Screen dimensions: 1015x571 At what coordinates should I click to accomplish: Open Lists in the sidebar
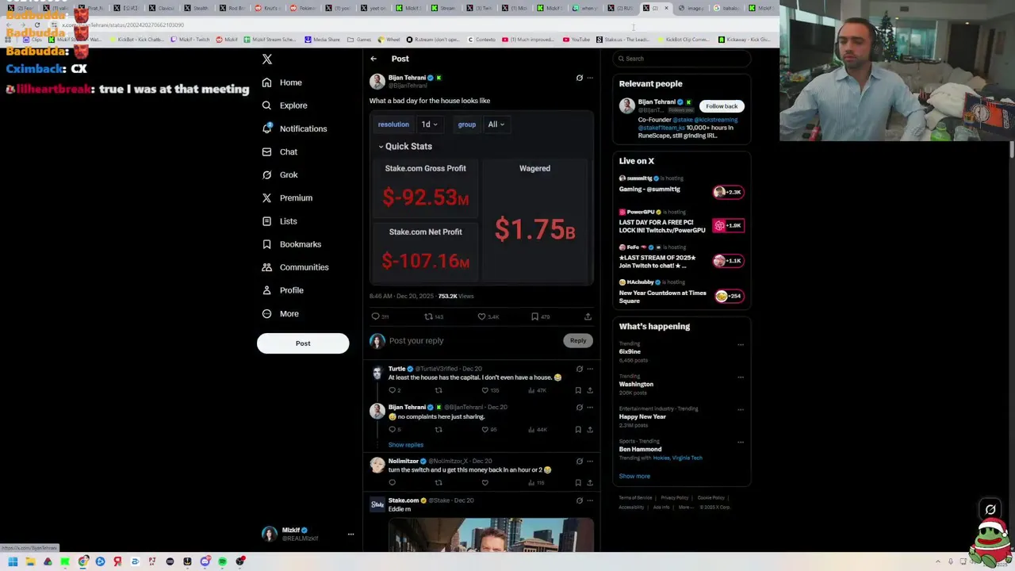click(x=278, y=221)
